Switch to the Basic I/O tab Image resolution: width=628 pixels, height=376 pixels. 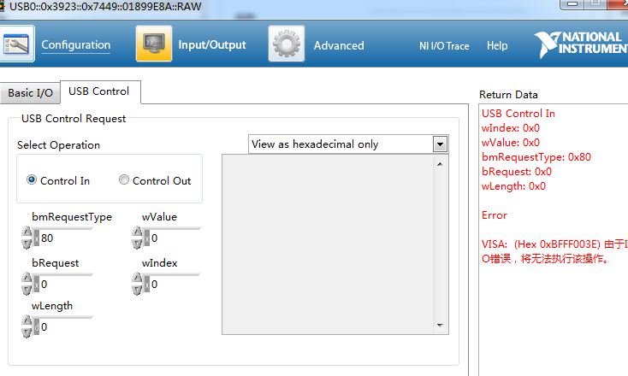(x=30, y=93)
